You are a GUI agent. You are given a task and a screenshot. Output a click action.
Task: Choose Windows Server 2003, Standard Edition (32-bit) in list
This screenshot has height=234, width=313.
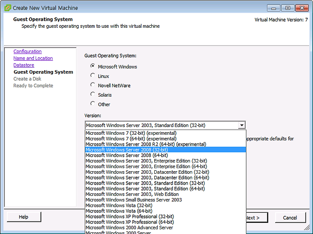pyautogui.click(x=165, y=183)
